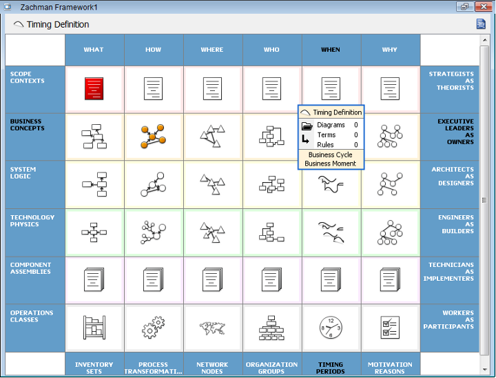Select the WHY column header
The width and height of the screenshot is (496, 378).
coord(390,50)
